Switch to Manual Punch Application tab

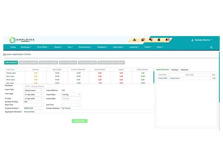[x=29, y=62]
